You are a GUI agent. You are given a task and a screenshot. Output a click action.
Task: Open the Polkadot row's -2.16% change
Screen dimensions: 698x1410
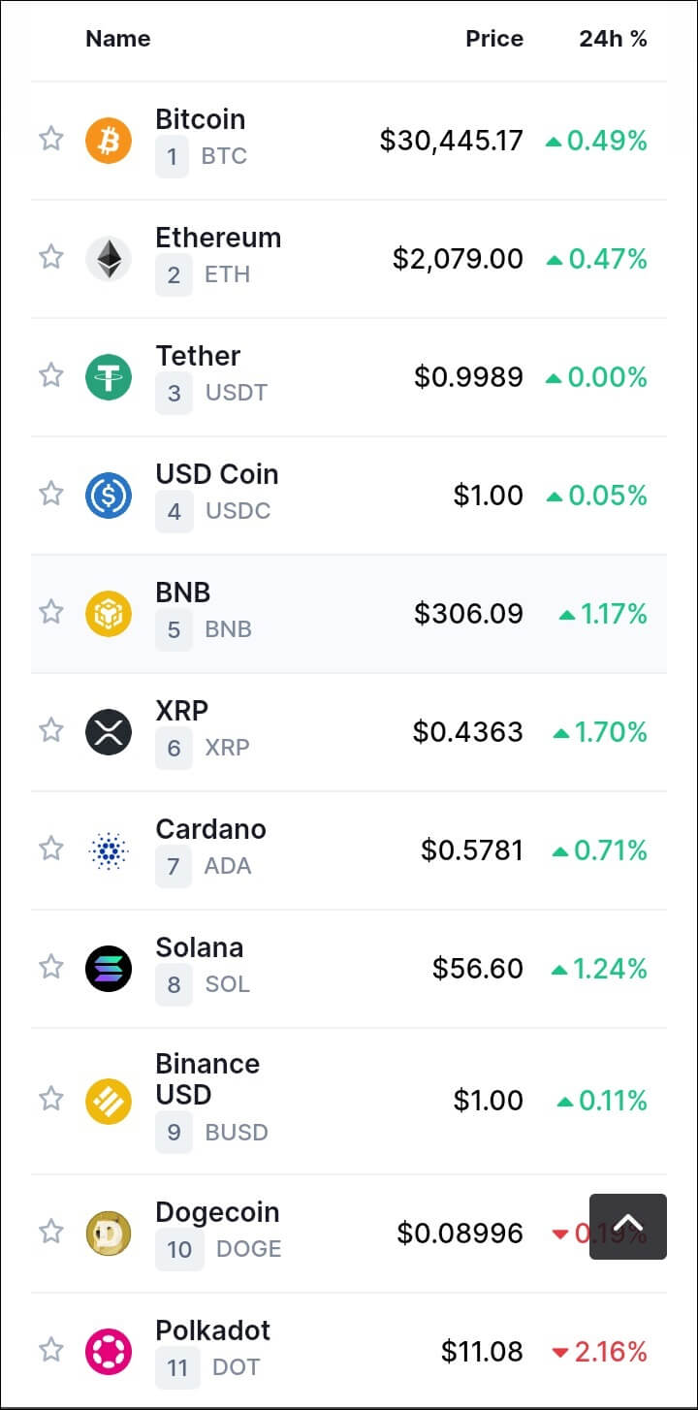(x=599, y=1351)
